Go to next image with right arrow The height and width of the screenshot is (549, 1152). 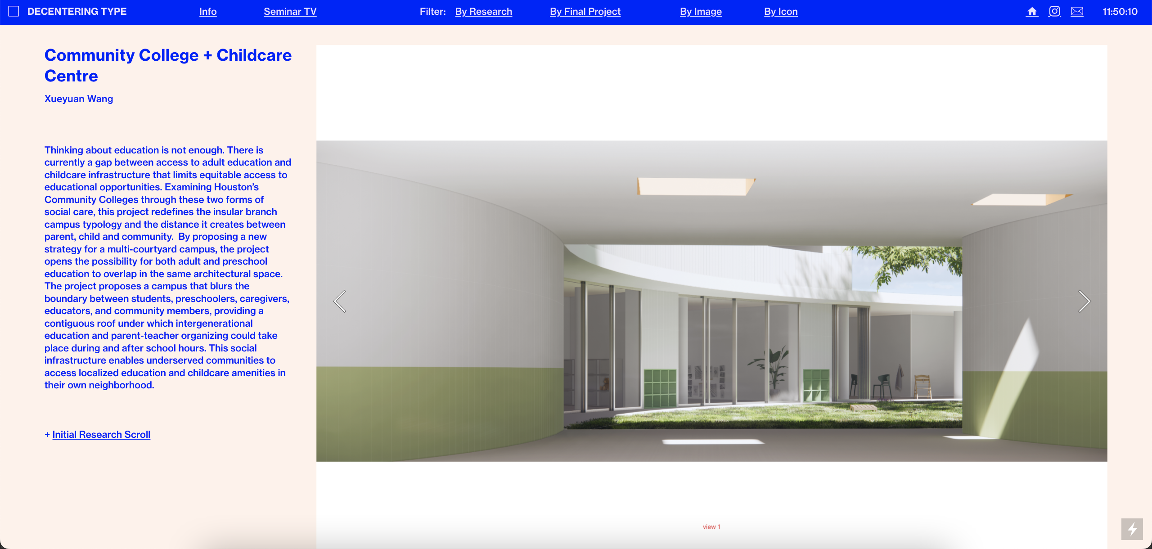click(1084, 301)
